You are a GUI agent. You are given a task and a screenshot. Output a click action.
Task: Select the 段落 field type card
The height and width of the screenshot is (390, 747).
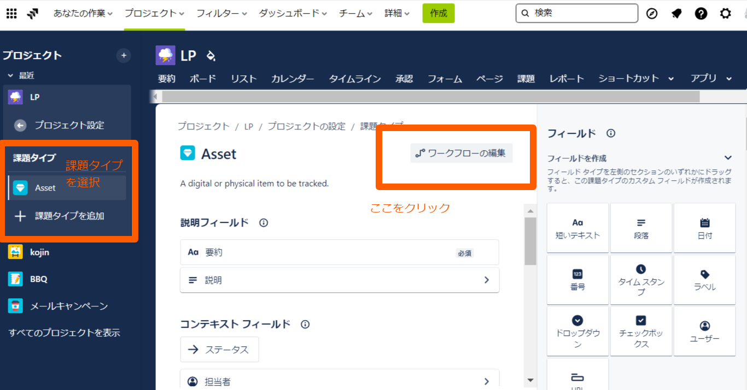pyautogui.click(x=641, y=228)
